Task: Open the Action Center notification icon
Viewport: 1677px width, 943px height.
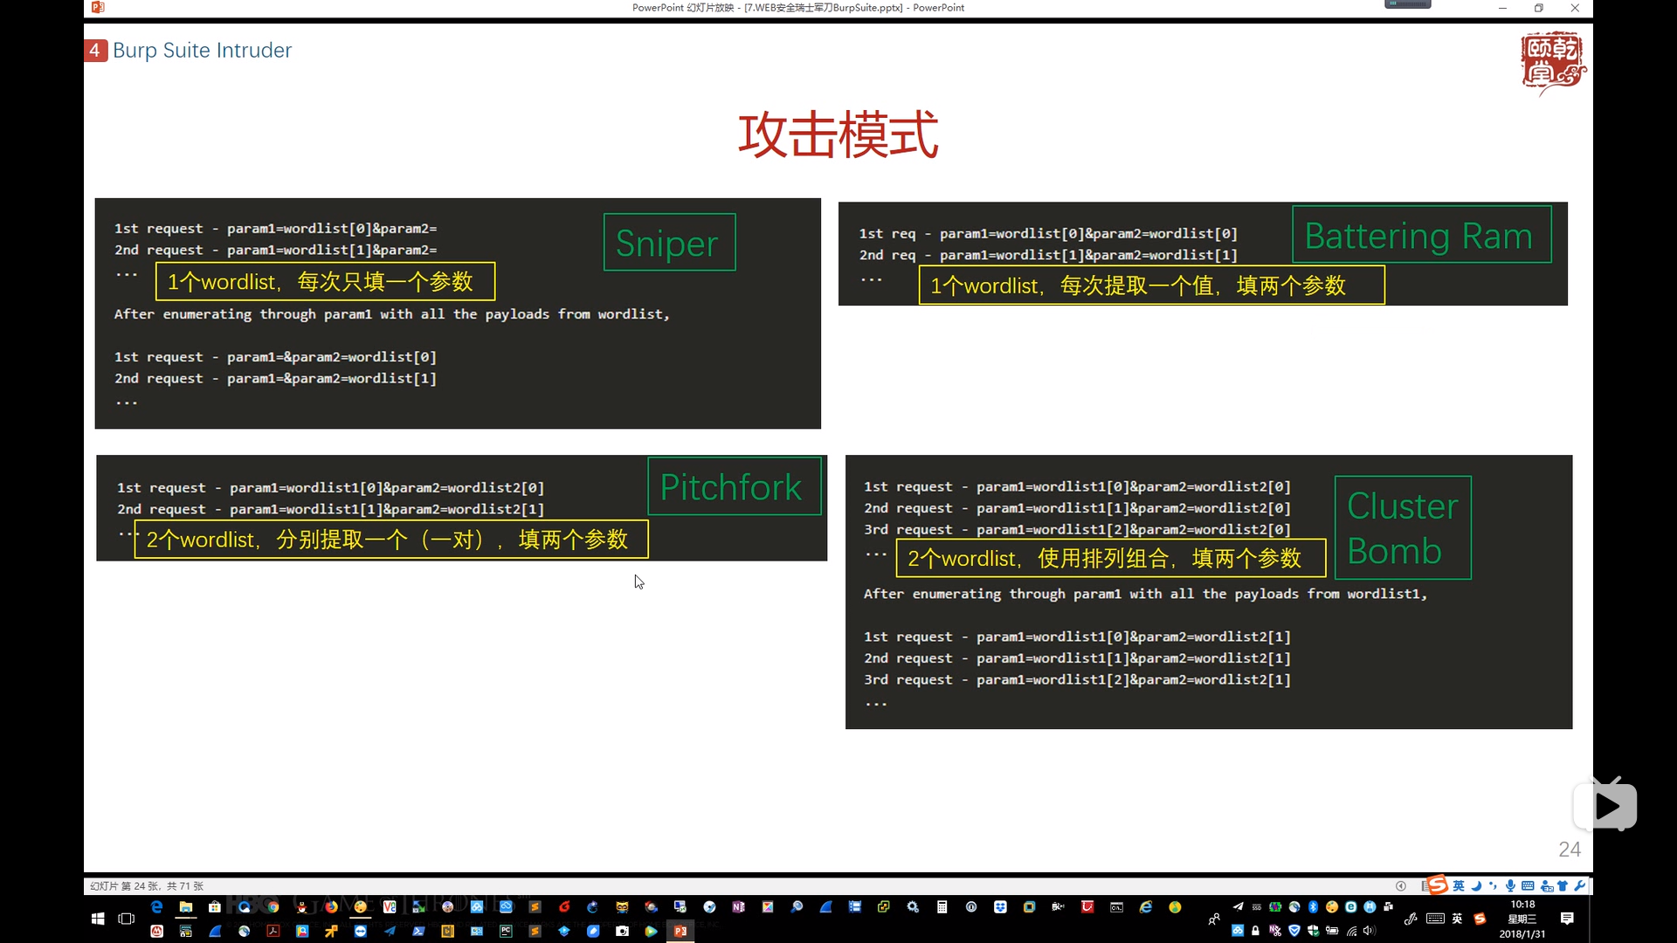Action: 1567,919
